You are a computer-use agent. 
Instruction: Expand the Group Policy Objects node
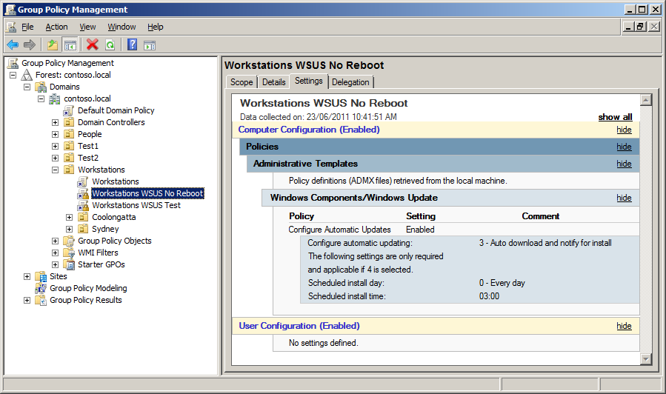pos(56,241)
